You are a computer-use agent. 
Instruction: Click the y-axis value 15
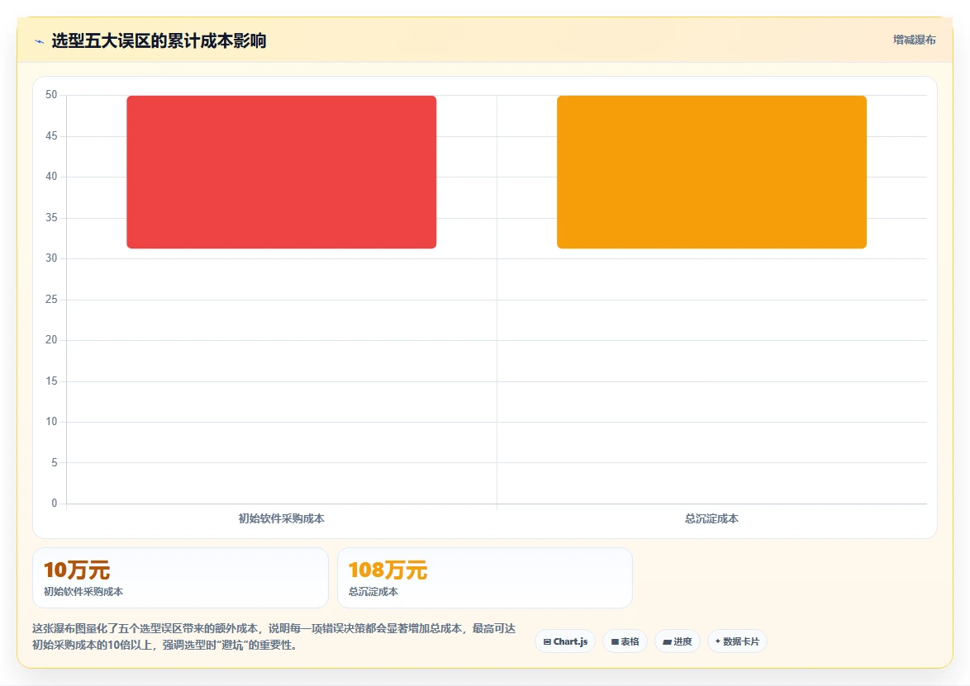click(51, 381)
